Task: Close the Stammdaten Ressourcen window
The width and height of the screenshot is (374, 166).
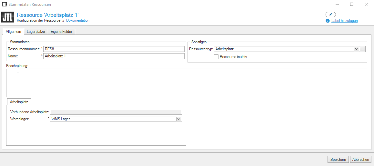Action: point(367,5)
